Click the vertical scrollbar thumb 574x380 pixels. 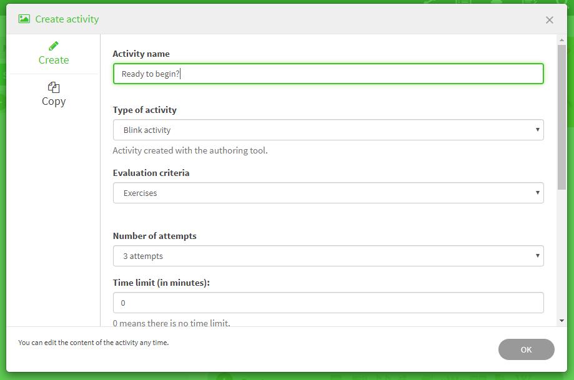(562, 112)
